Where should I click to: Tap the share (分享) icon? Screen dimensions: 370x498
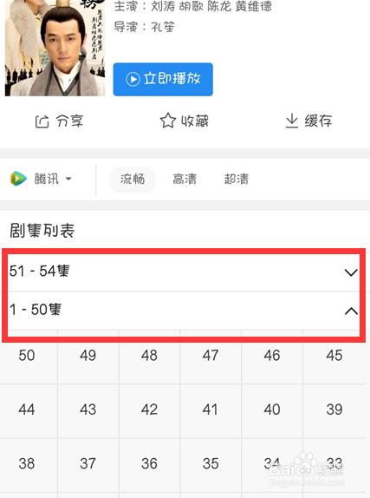coord(42,121)
